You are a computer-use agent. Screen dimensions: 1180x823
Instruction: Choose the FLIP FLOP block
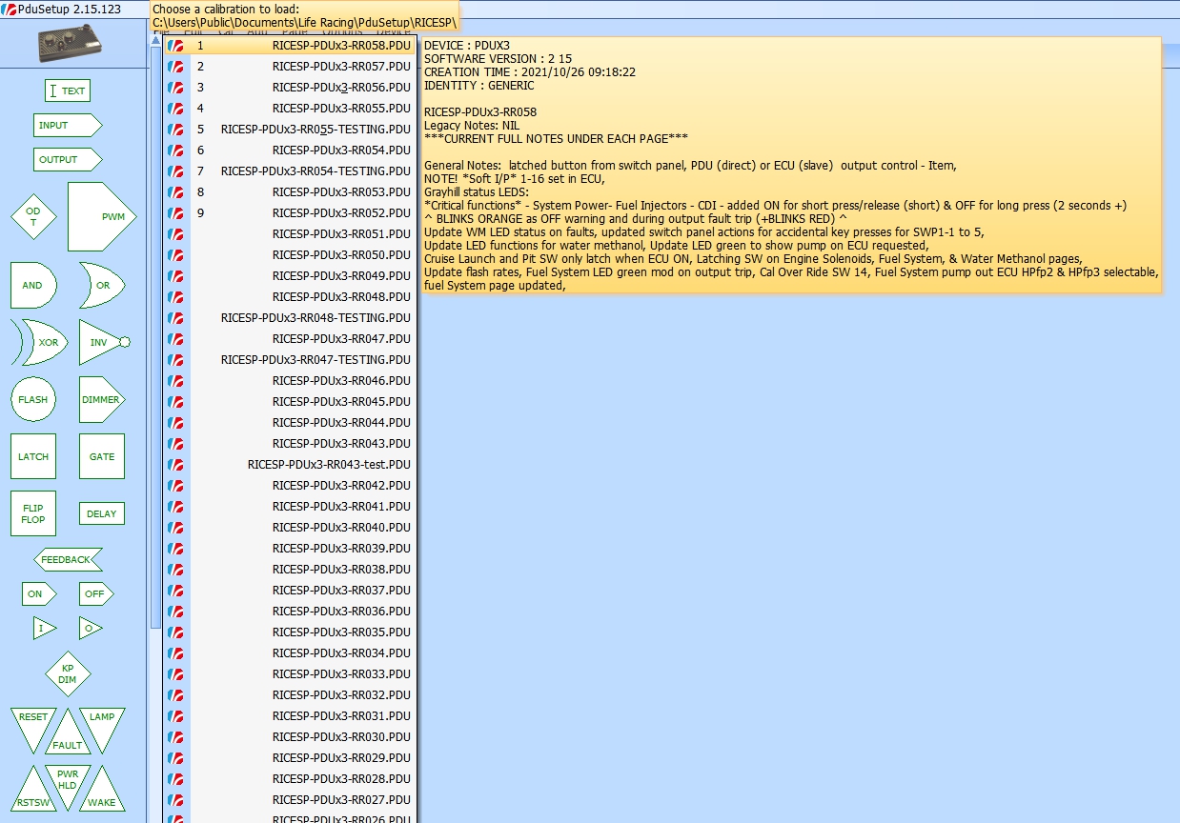click(33, 514)
